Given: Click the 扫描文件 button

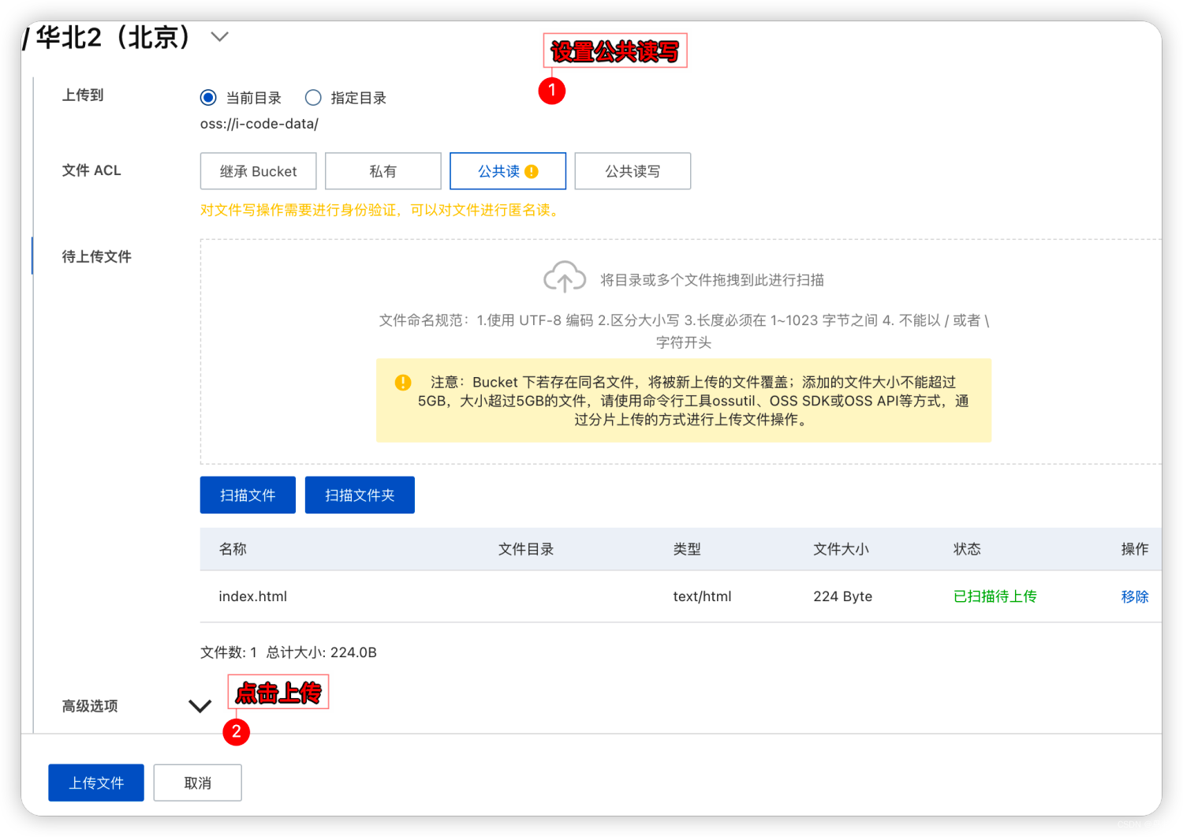Looking at the screenshot, I should (x=248, y=495).
